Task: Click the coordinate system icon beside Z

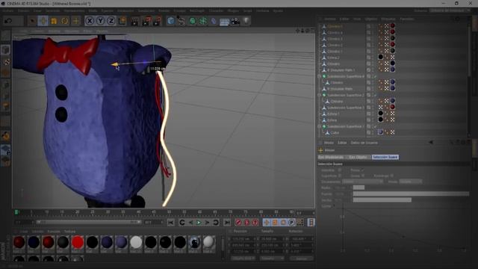Action: coord(122,21)
